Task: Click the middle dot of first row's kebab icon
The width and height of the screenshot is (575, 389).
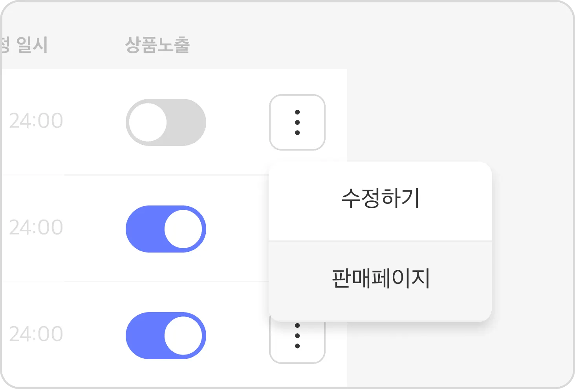Action: [x=297, y=122]
